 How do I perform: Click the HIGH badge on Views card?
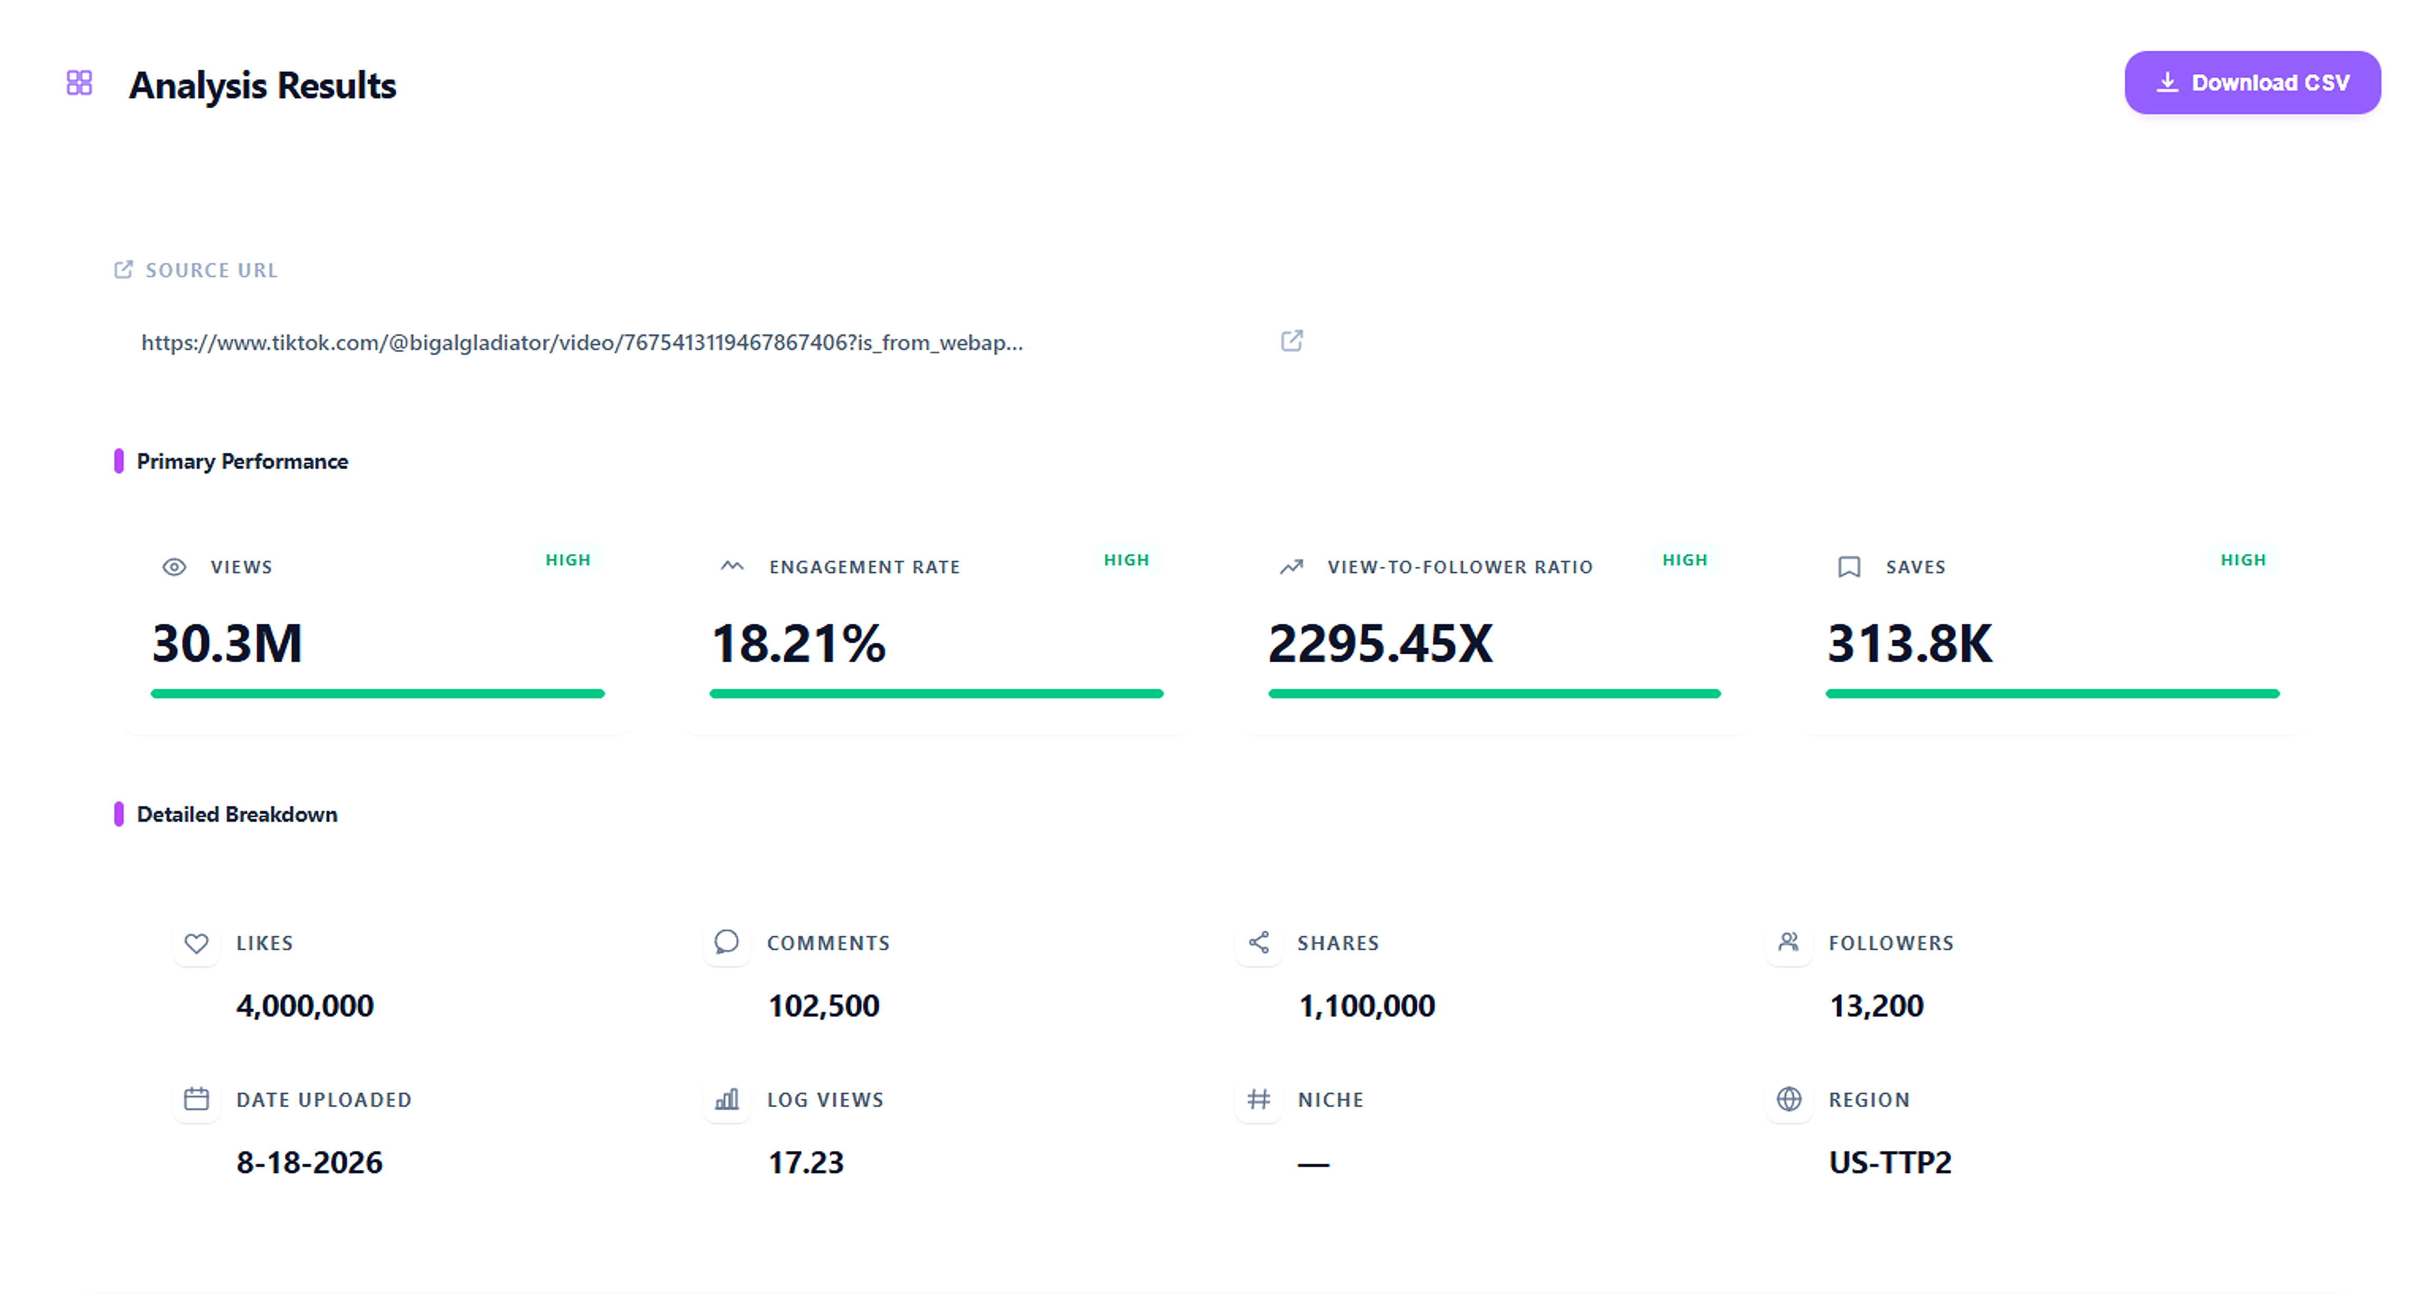coord(568,559)
